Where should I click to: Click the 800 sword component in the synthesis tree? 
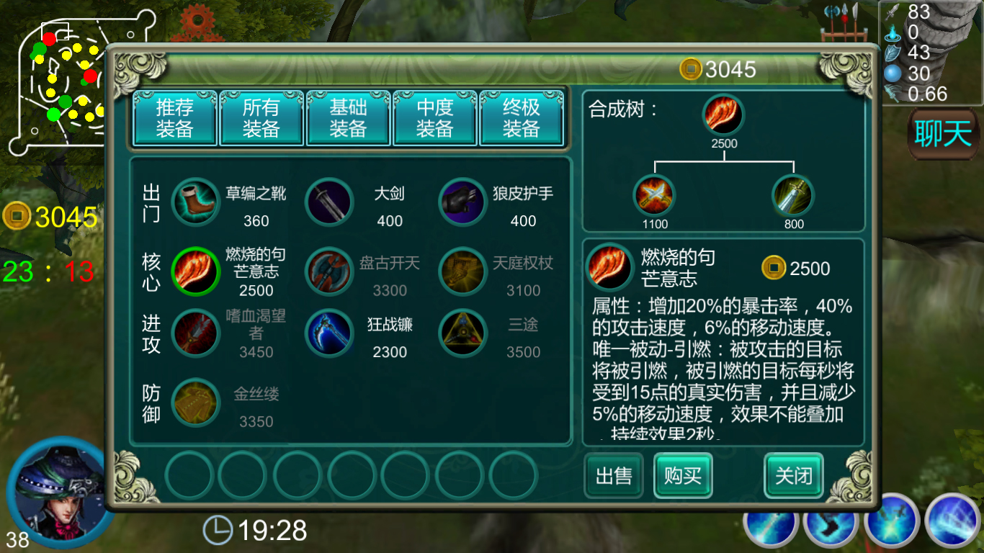click(x=793, y=196)
